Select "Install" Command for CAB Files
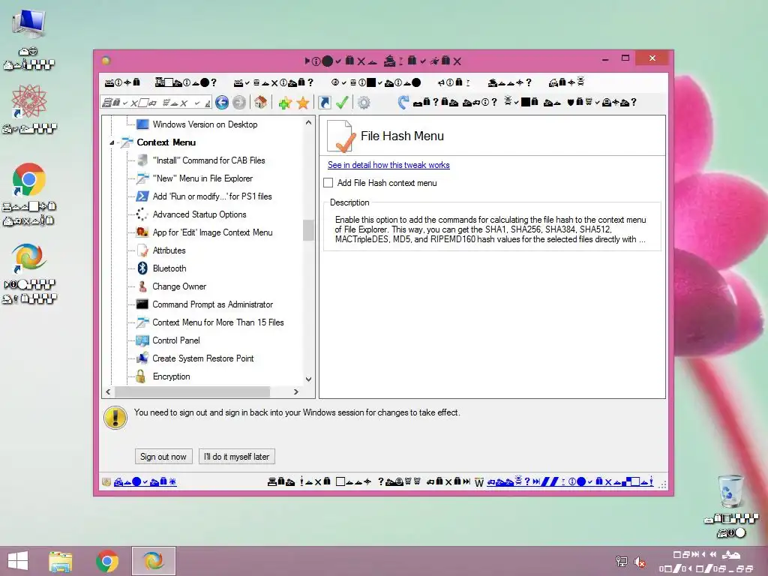The width and height of the screenshot is (768, 576). click(x=208, y=160)
